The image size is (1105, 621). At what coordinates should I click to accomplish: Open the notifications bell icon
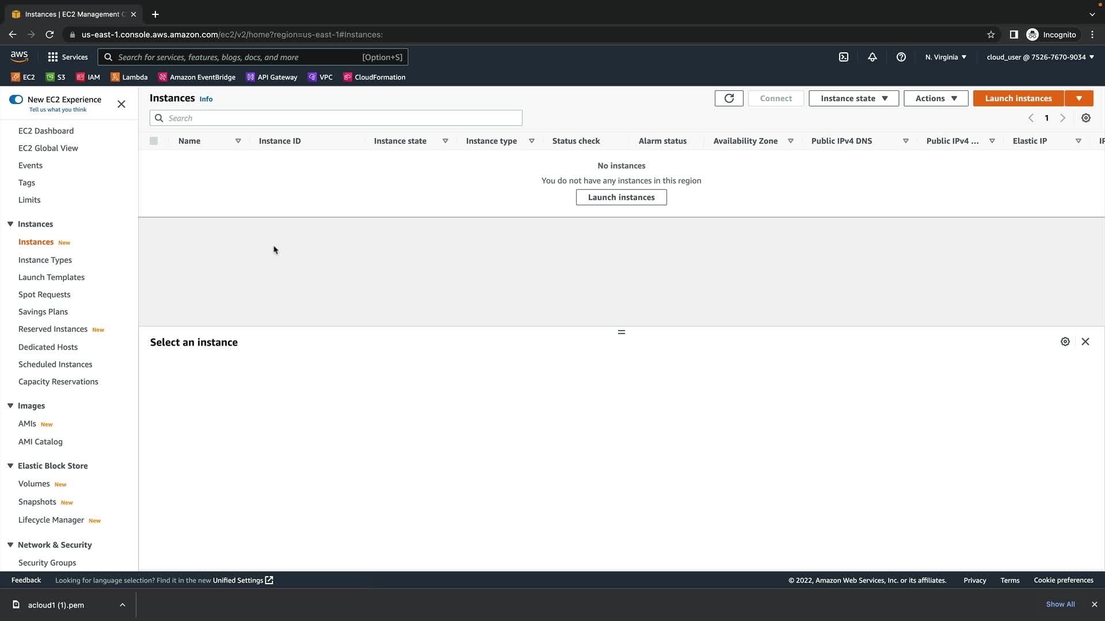tap(872, 57)
